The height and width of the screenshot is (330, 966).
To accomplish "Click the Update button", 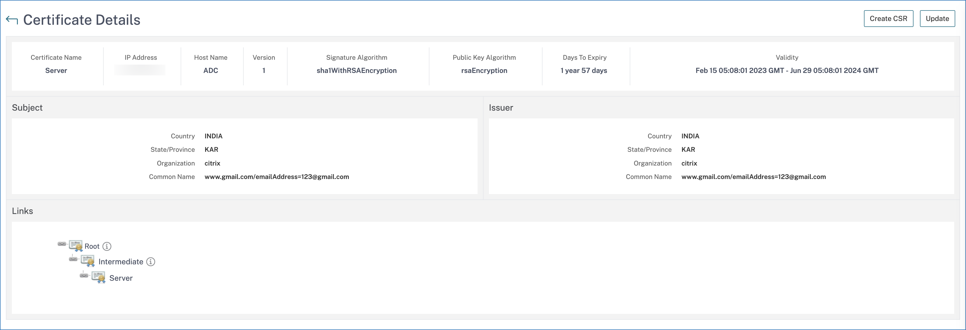I will [937, 19].
